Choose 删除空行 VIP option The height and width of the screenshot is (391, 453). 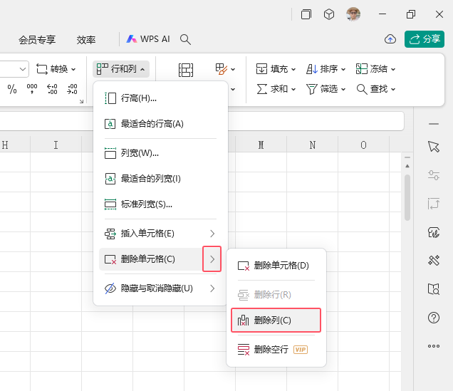(x=276, y=350)
